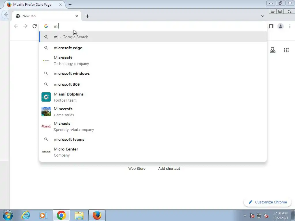Image resolution: width=295 pixels, height=221 pixels.
Task: Click magnifier icon beside microsoft edge
Action: click(46, 48)
